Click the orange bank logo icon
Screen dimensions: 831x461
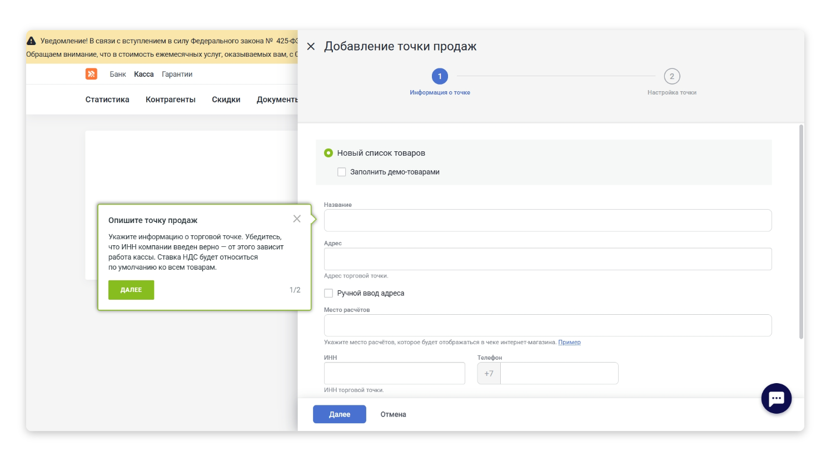[91, 74]
